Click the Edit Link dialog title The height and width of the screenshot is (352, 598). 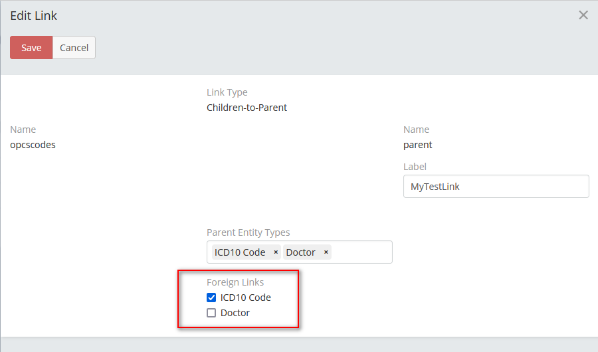tap(33, 15)
